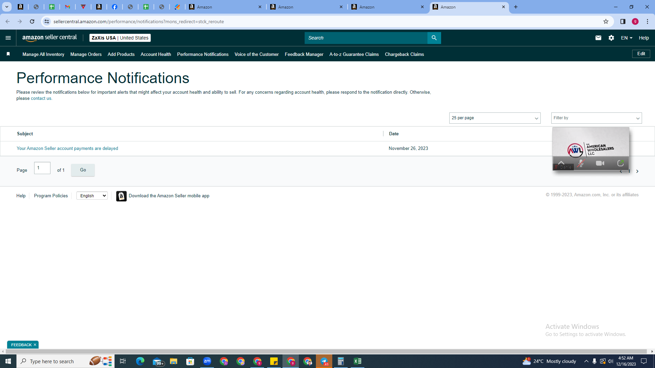Viewport: 655px width, 368px height.
Task: Dismiss the FEEDBACK widget
Action: point(35,345)
